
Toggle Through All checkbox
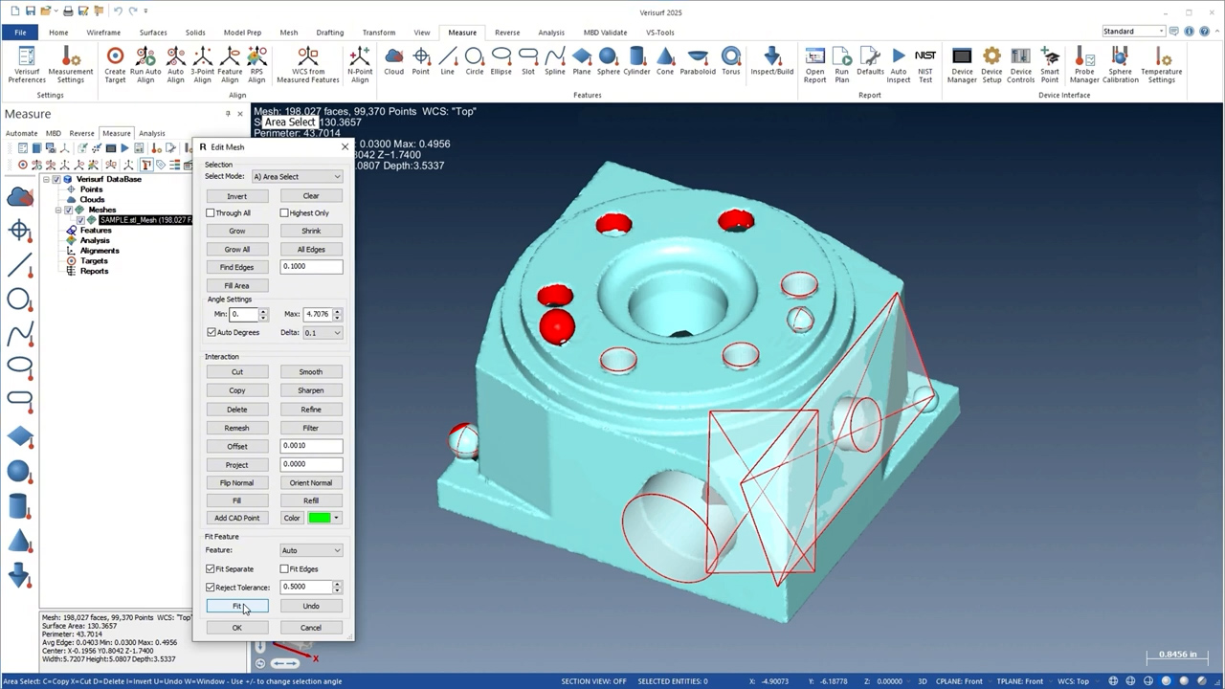[211, 213]
